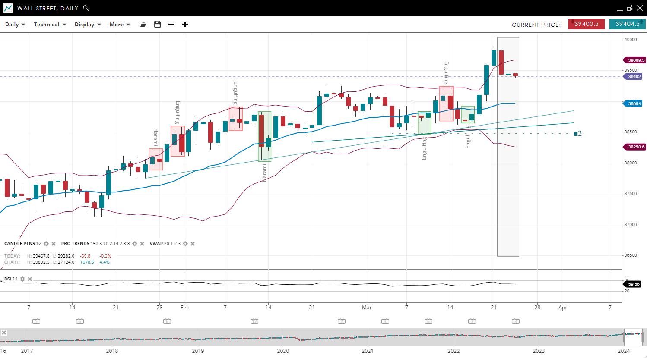Screen dimensions: 647x358
Task: Expand the Daily timeframe dropdown
Action: [15, 25]
